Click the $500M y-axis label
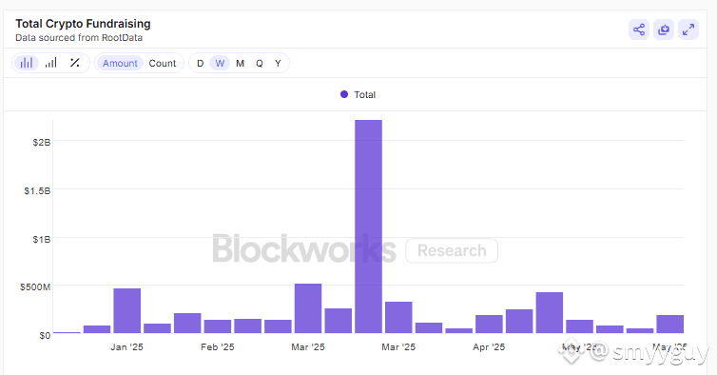 [x=35, y=287]
